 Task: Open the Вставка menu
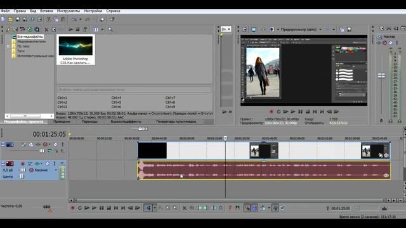tap(46, 11)
